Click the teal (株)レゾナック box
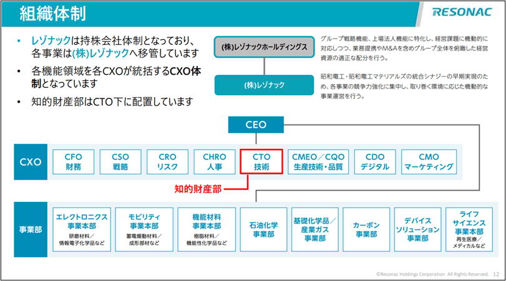 click(x=261, y=83)
